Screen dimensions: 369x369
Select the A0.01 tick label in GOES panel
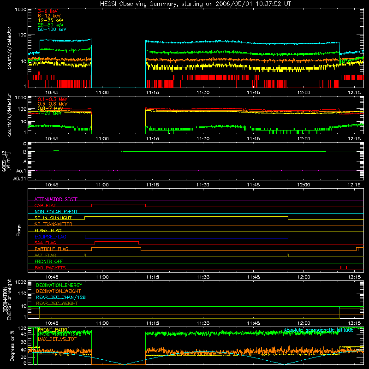[x=20, y=179]
